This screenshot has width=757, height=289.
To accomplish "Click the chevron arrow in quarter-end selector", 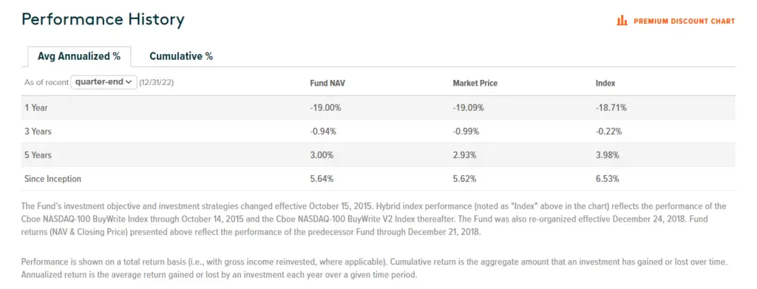I will click(129, 82).
